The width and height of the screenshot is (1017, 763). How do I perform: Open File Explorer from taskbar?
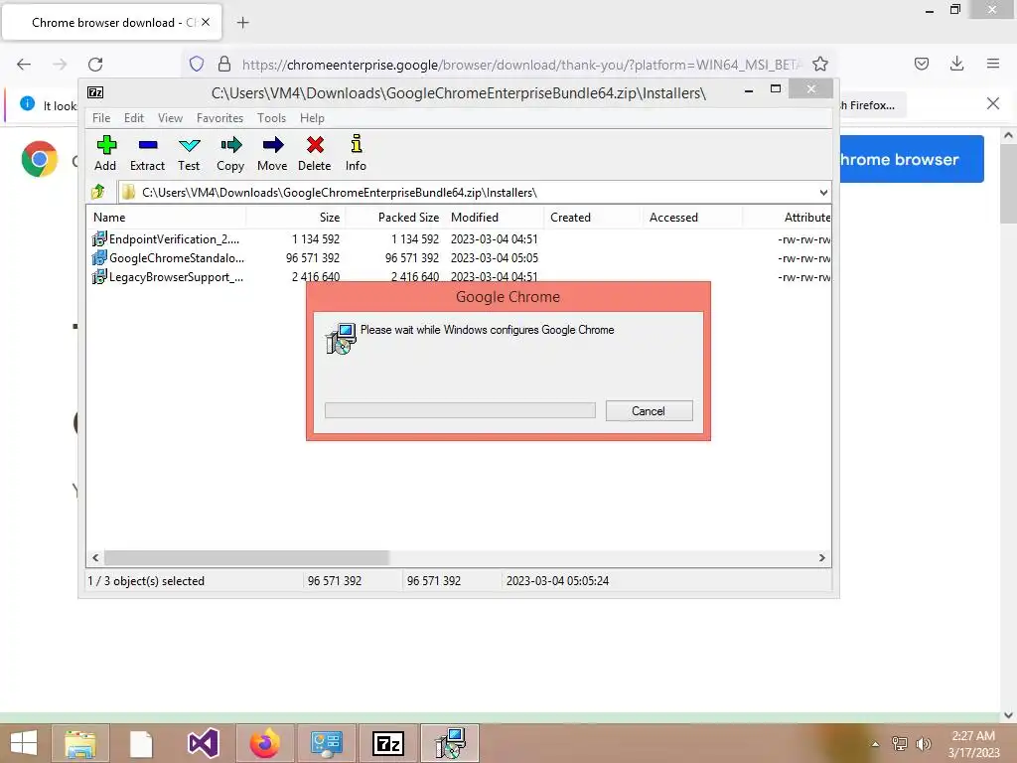(x=80, y=743)
